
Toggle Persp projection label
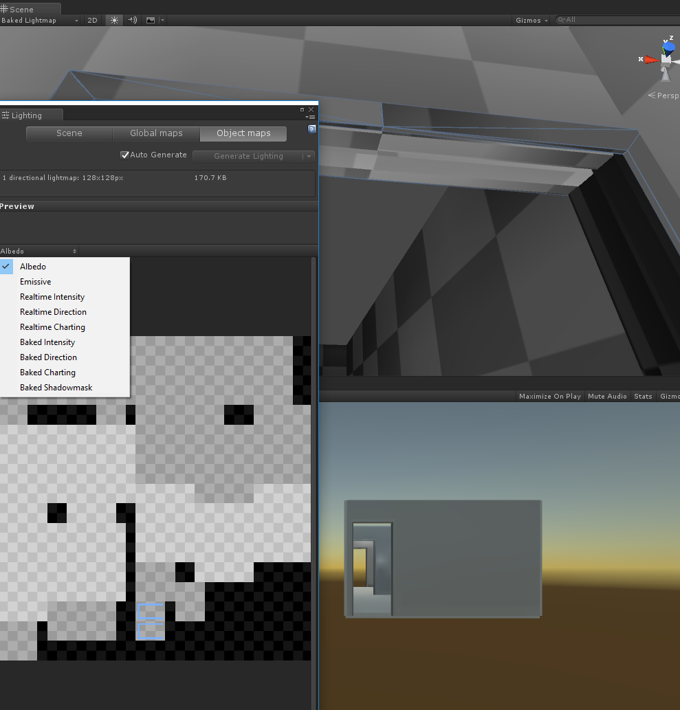pyautogui.click(x=663, y=96)
